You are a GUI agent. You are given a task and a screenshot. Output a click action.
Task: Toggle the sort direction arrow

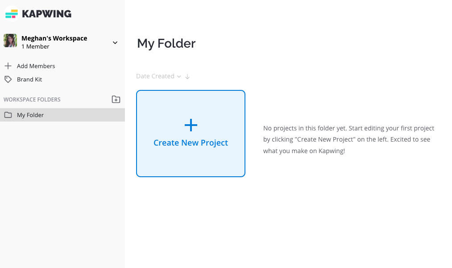pos(187,77)
